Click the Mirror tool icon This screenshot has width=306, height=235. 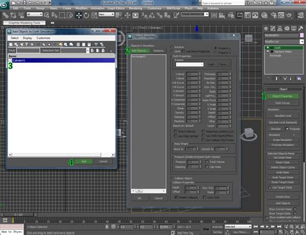tap(214, 15)
